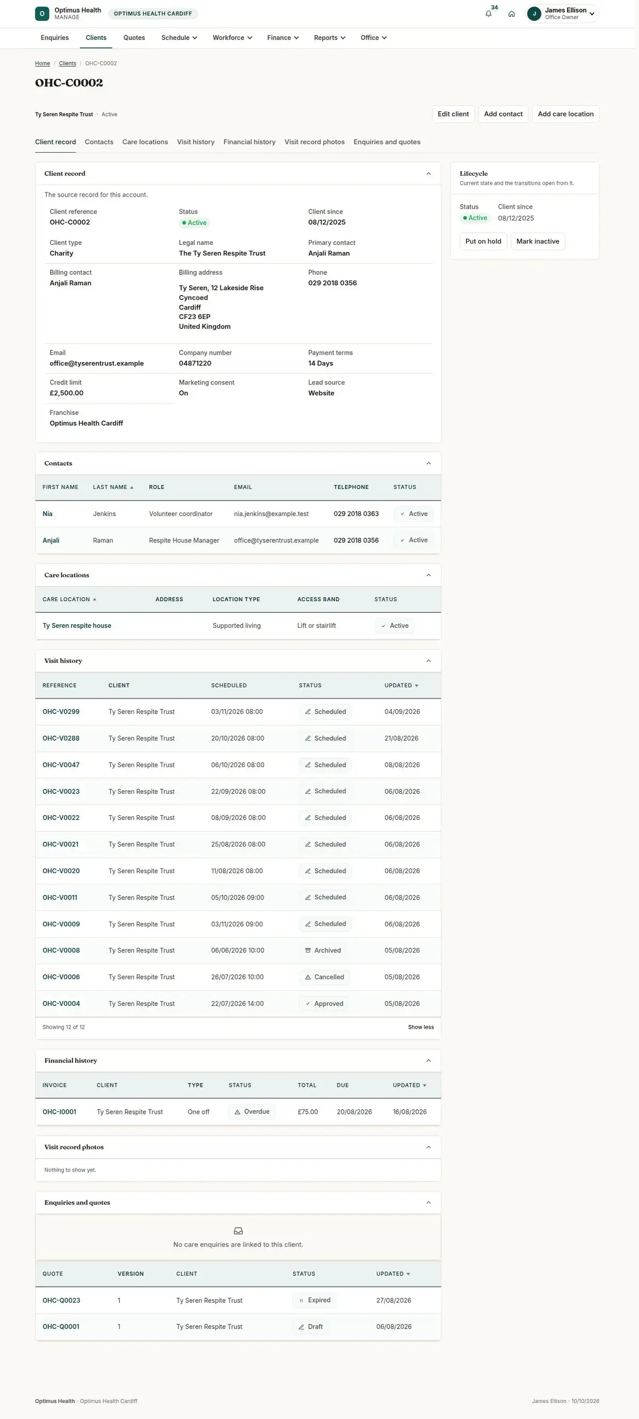Click Show less under visit history
This screenshot has width=639, height=1419.
pyautogui.click(x=421, y=1027)
